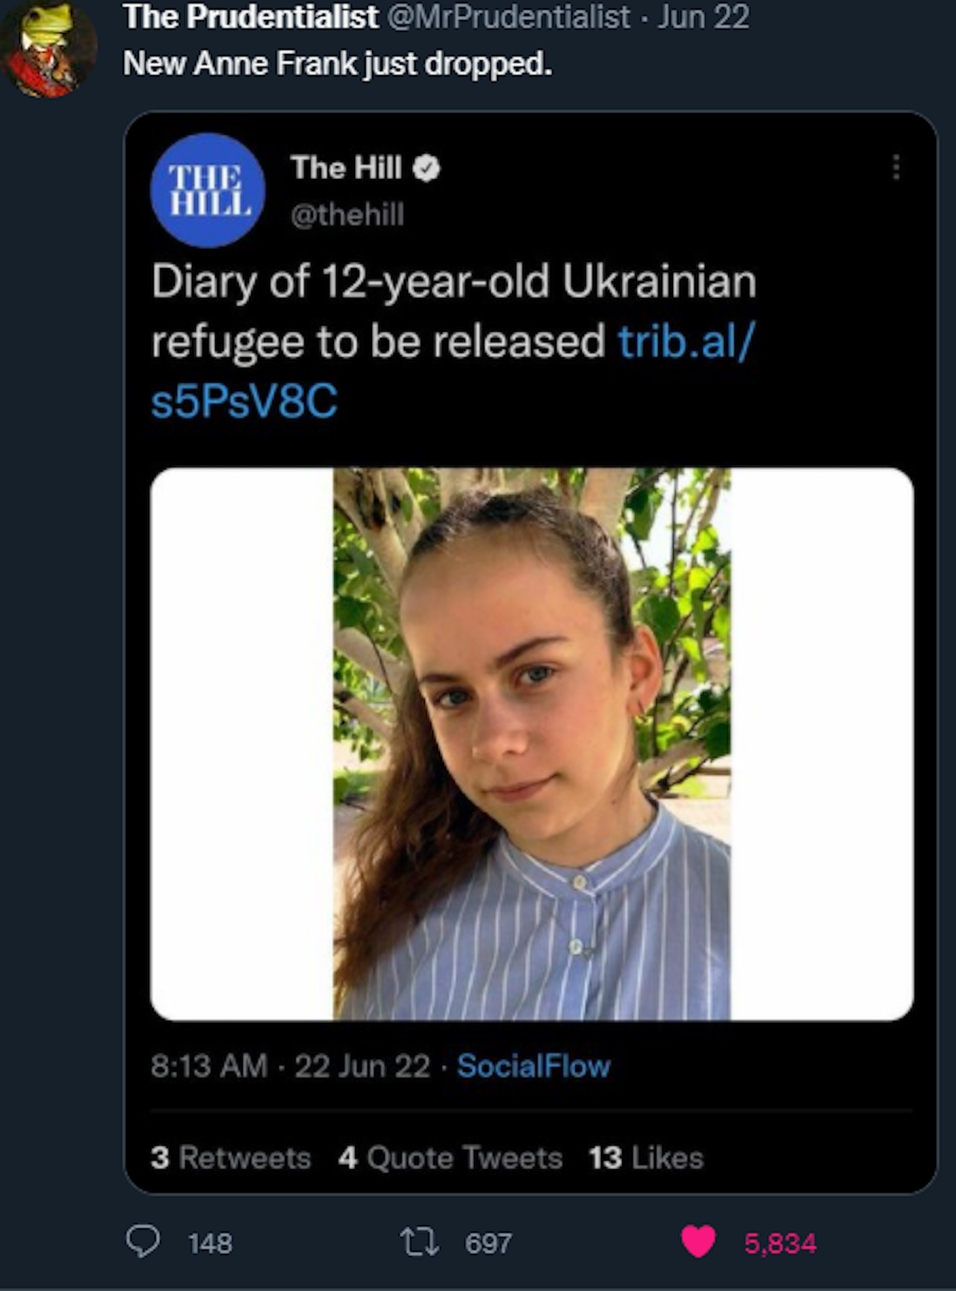Click the retweet arrows icon
Image resolution: width=956 pixels, height=1291 pixels.
click(419, 1242)
